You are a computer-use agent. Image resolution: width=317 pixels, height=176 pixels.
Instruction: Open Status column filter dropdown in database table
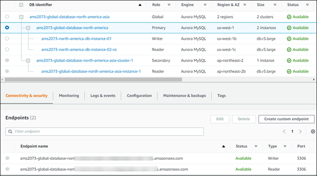(307, 5)
